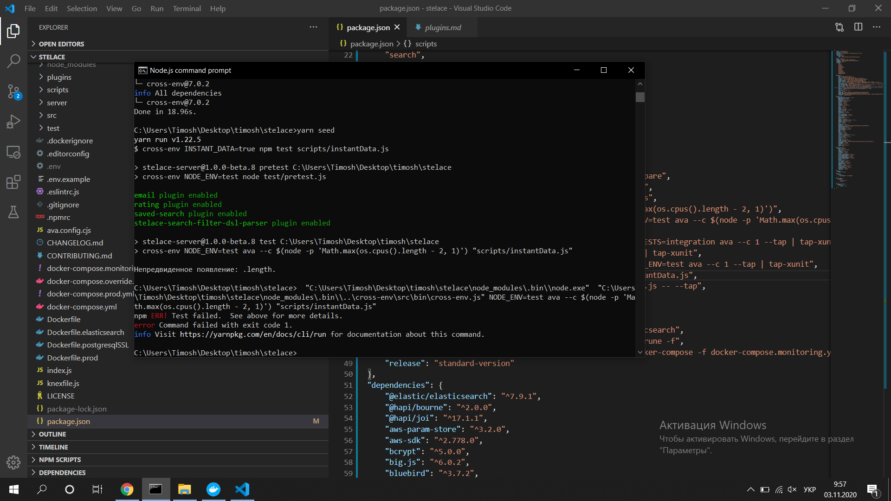Open Remote Explorer in activity bar
The width and height of the screenshot is (891, 501).
coord(13,152)
